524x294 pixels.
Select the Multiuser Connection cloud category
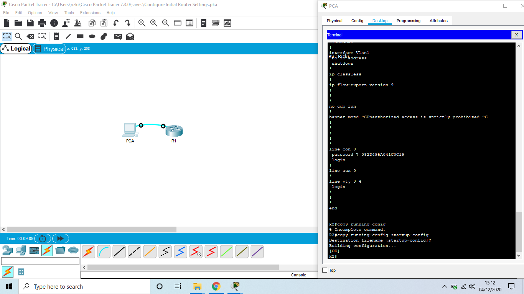(74, 250)
